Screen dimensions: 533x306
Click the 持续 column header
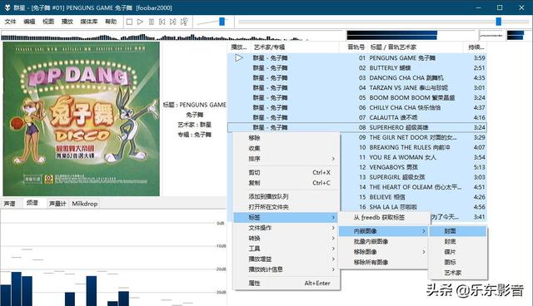476,47
